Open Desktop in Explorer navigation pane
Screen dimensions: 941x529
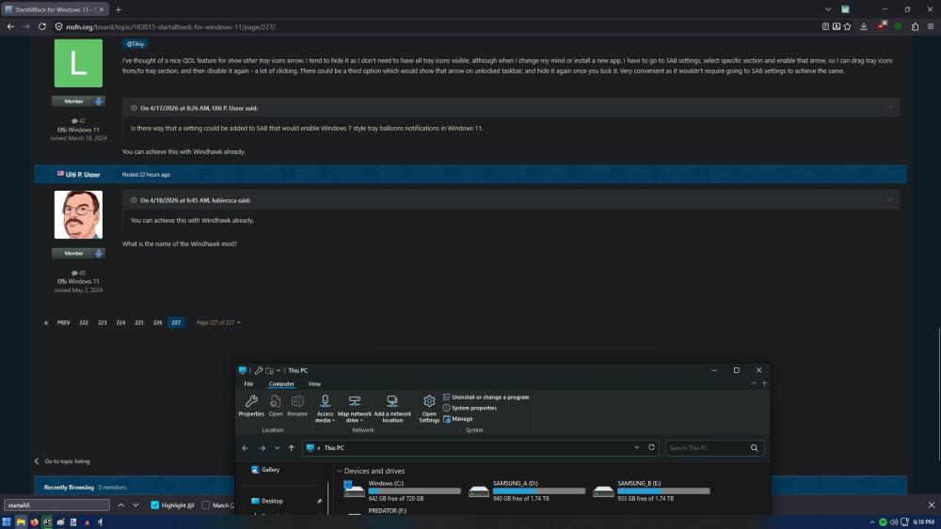[266, 501]
